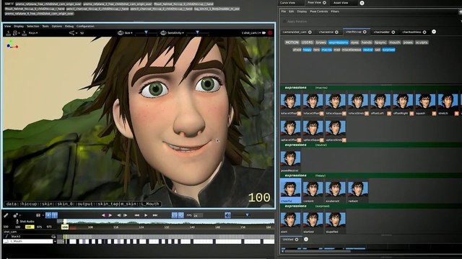Open the Tools menu in the viewport
Image resolution: width=462 pixels, height=259 pixels.
(x=45, y=26)
